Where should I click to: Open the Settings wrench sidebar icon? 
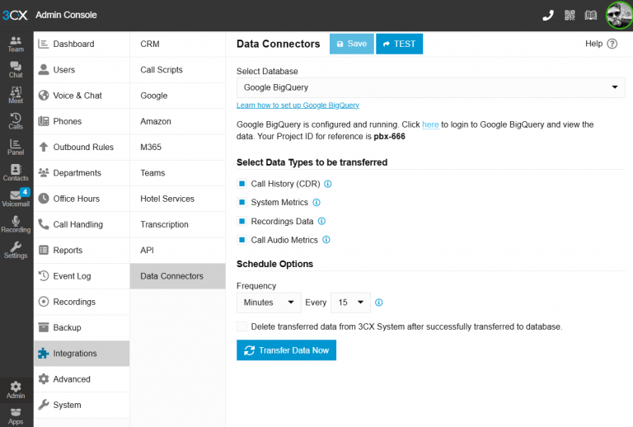pos(16,251)
